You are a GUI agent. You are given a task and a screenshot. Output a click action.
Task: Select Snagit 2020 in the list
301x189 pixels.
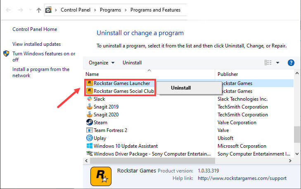(106, 115)
